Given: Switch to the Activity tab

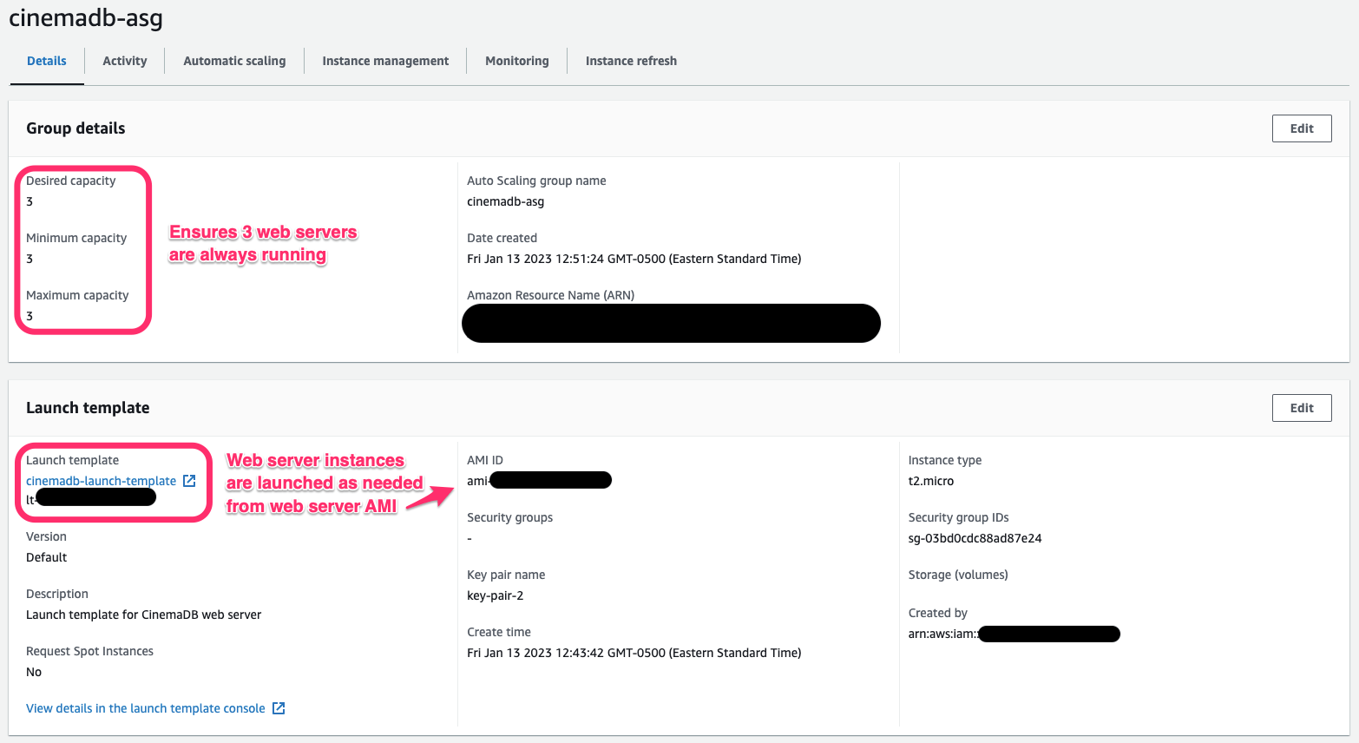Looking at the screenshot, I should [125, 61].
